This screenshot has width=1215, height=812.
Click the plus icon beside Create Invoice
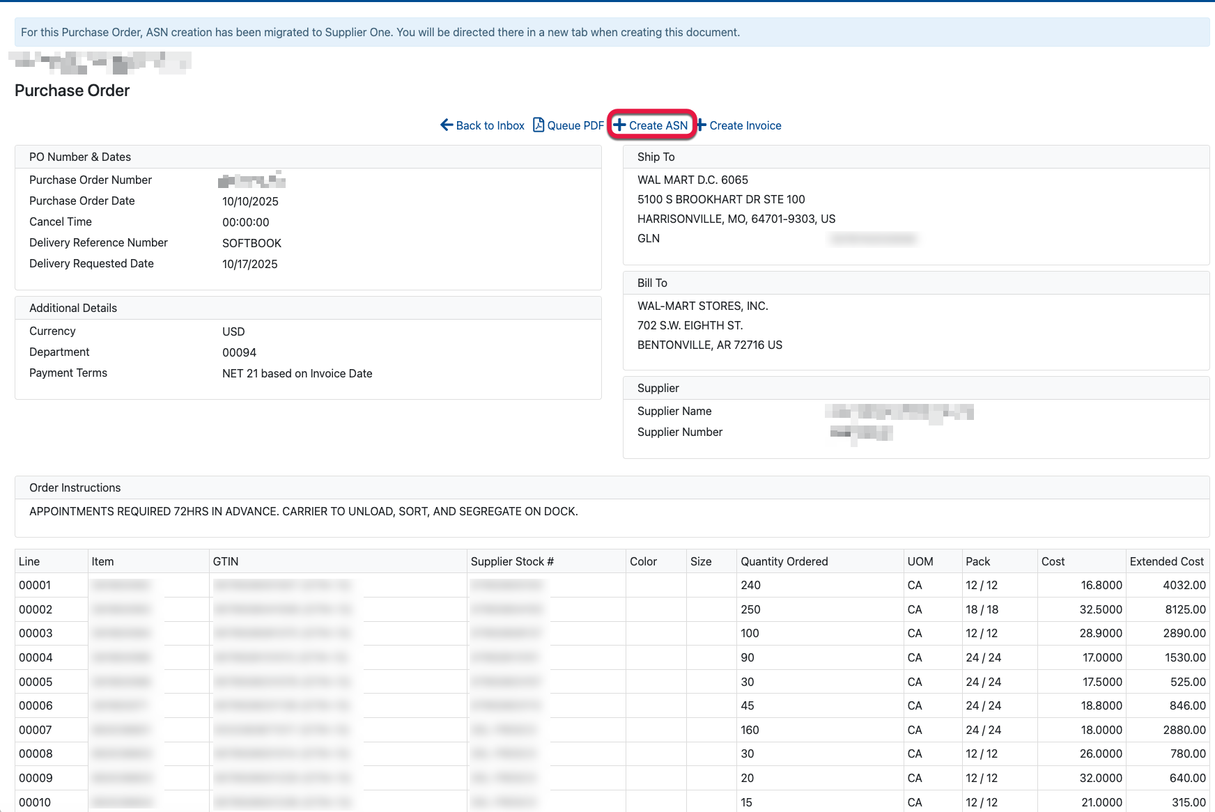pyautogui.click(x=702, y=125)
